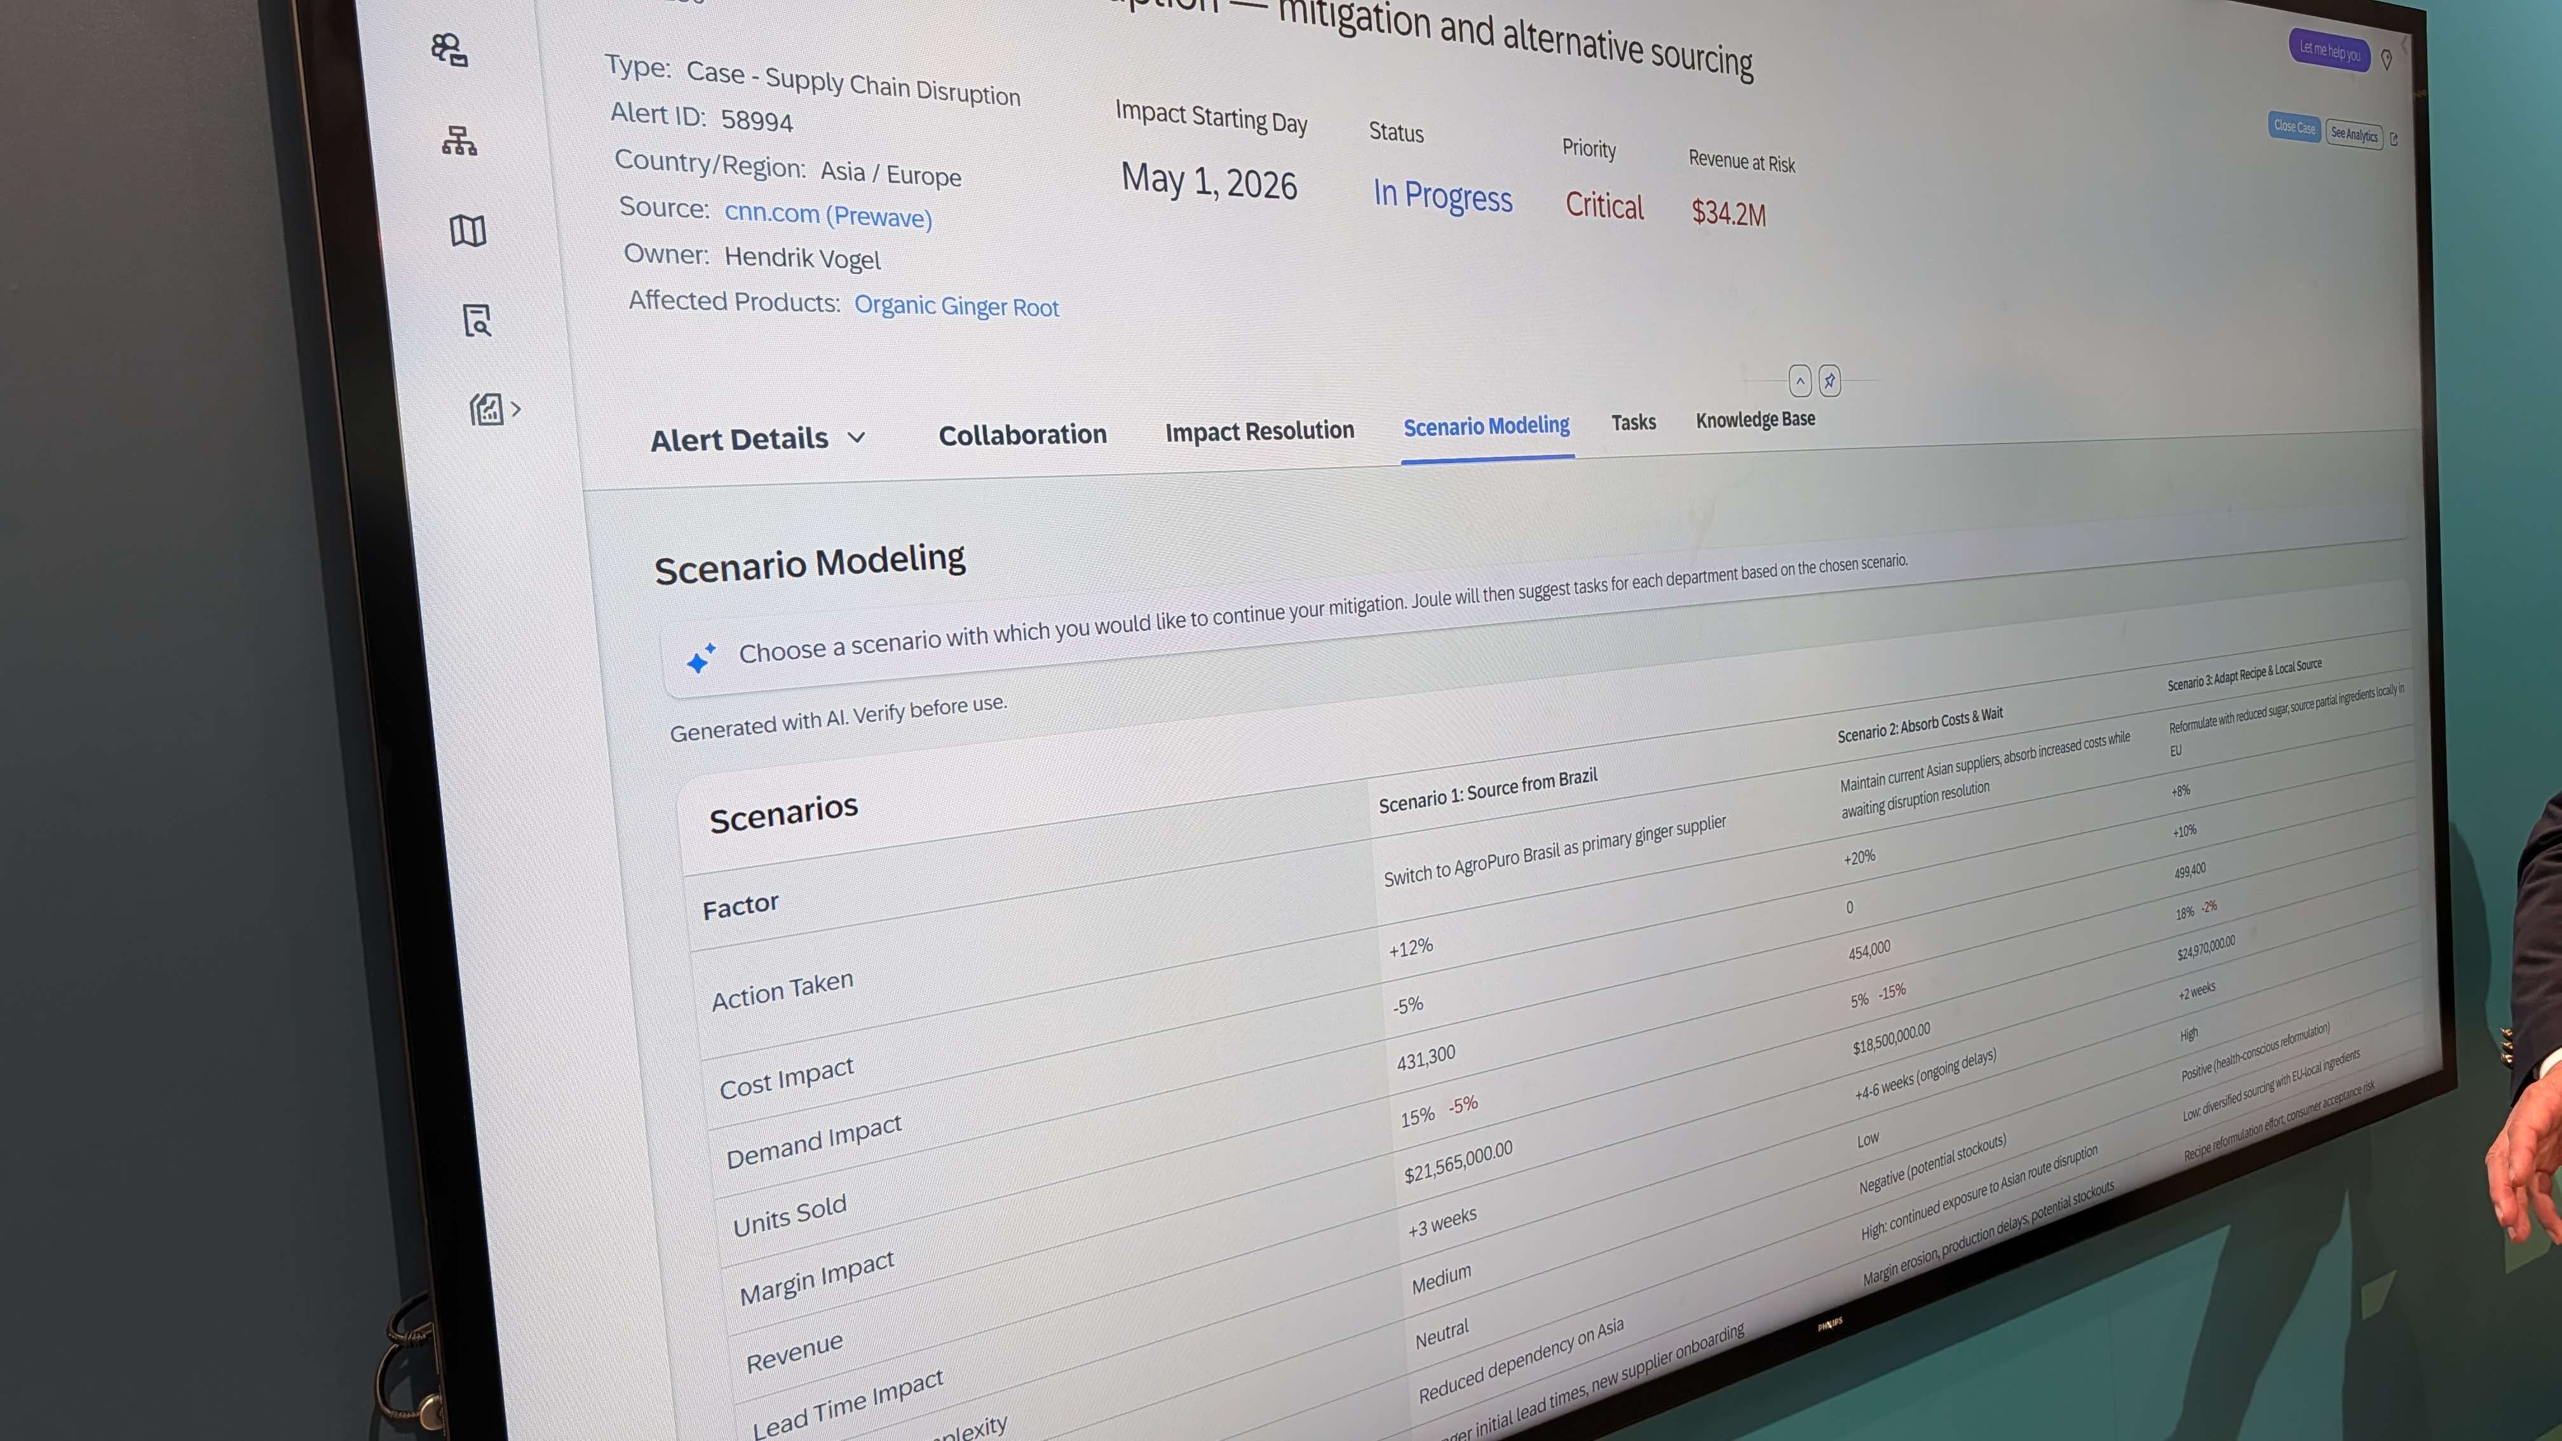Screen dimensions: 2562x1441
Task: Click the Close Case button
Action: pyautogui.click(x=2293, y=127)
